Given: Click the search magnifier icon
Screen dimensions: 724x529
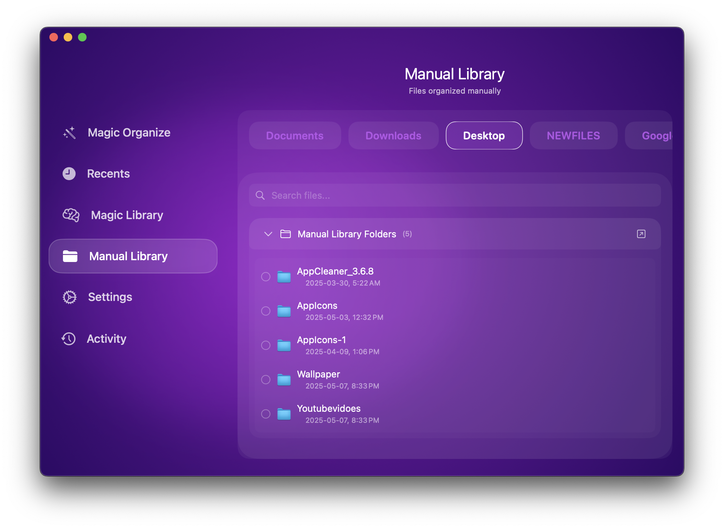Looking at the screenshot, I should click(x=260, y=196).
